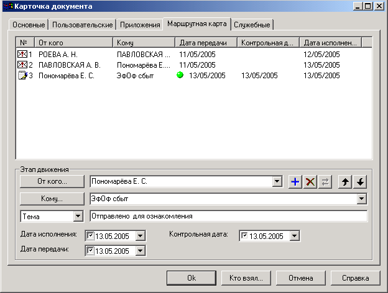Open the Служебные tab
The height and width of the screenshot is (293, 388).
pyautogui.click(x=252, y=25)
